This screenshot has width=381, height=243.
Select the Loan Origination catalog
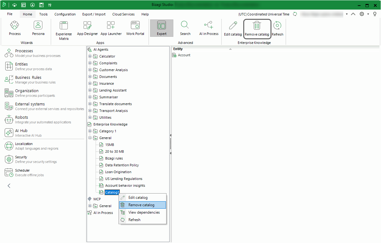click(118, 172)
